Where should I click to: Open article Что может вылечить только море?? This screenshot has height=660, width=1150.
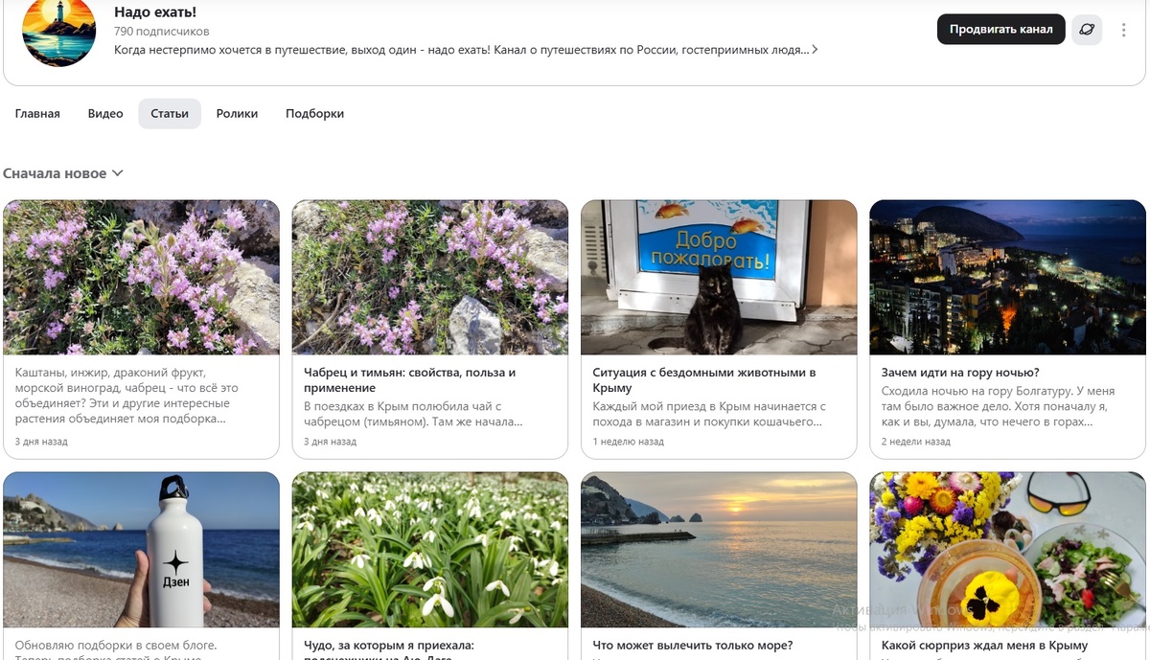click(693, 646)
